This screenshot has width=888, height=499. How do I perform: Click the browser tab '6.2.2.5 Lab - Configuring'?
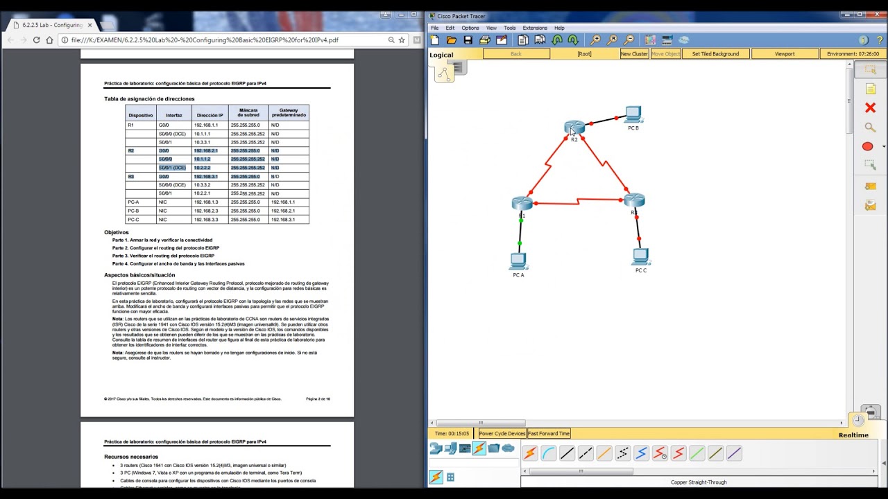tap(52, 25)
